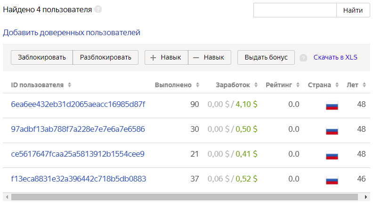Download list via Скачать в XLS

click(335, 57)
